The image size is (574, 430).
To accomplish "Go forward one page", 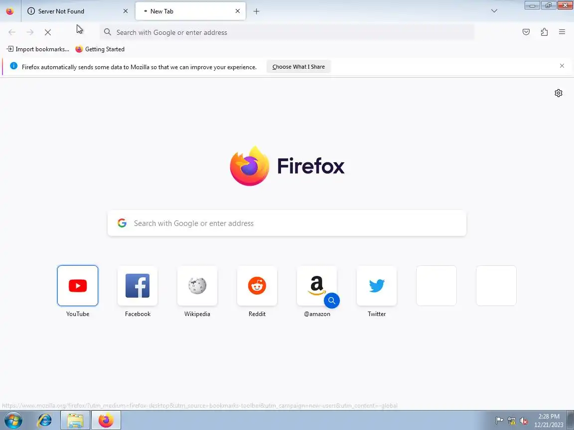I will 30,32.
